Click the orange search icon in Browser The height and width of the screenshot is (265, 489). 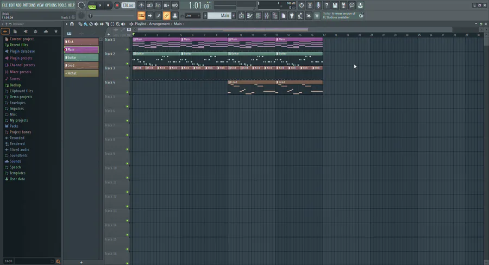tap(58, 262)
